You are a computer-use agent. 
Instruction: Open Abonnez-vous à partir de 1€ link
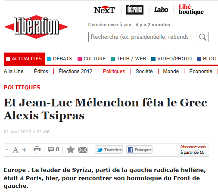click(193, 149)
